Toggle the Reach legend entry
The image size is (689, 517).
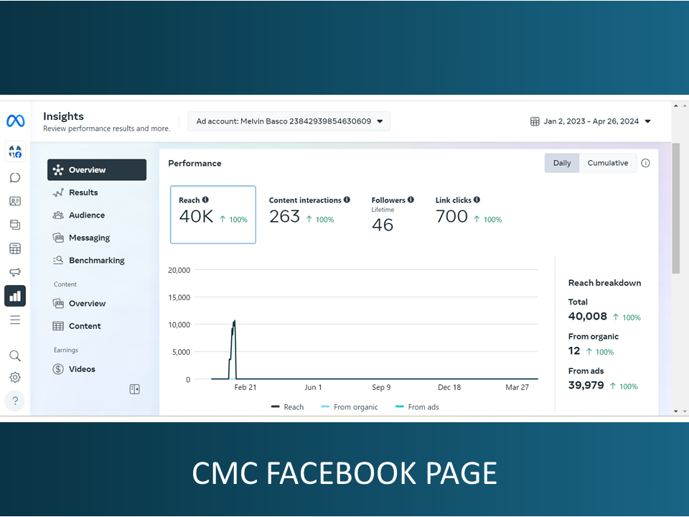[x=287, y=407]
